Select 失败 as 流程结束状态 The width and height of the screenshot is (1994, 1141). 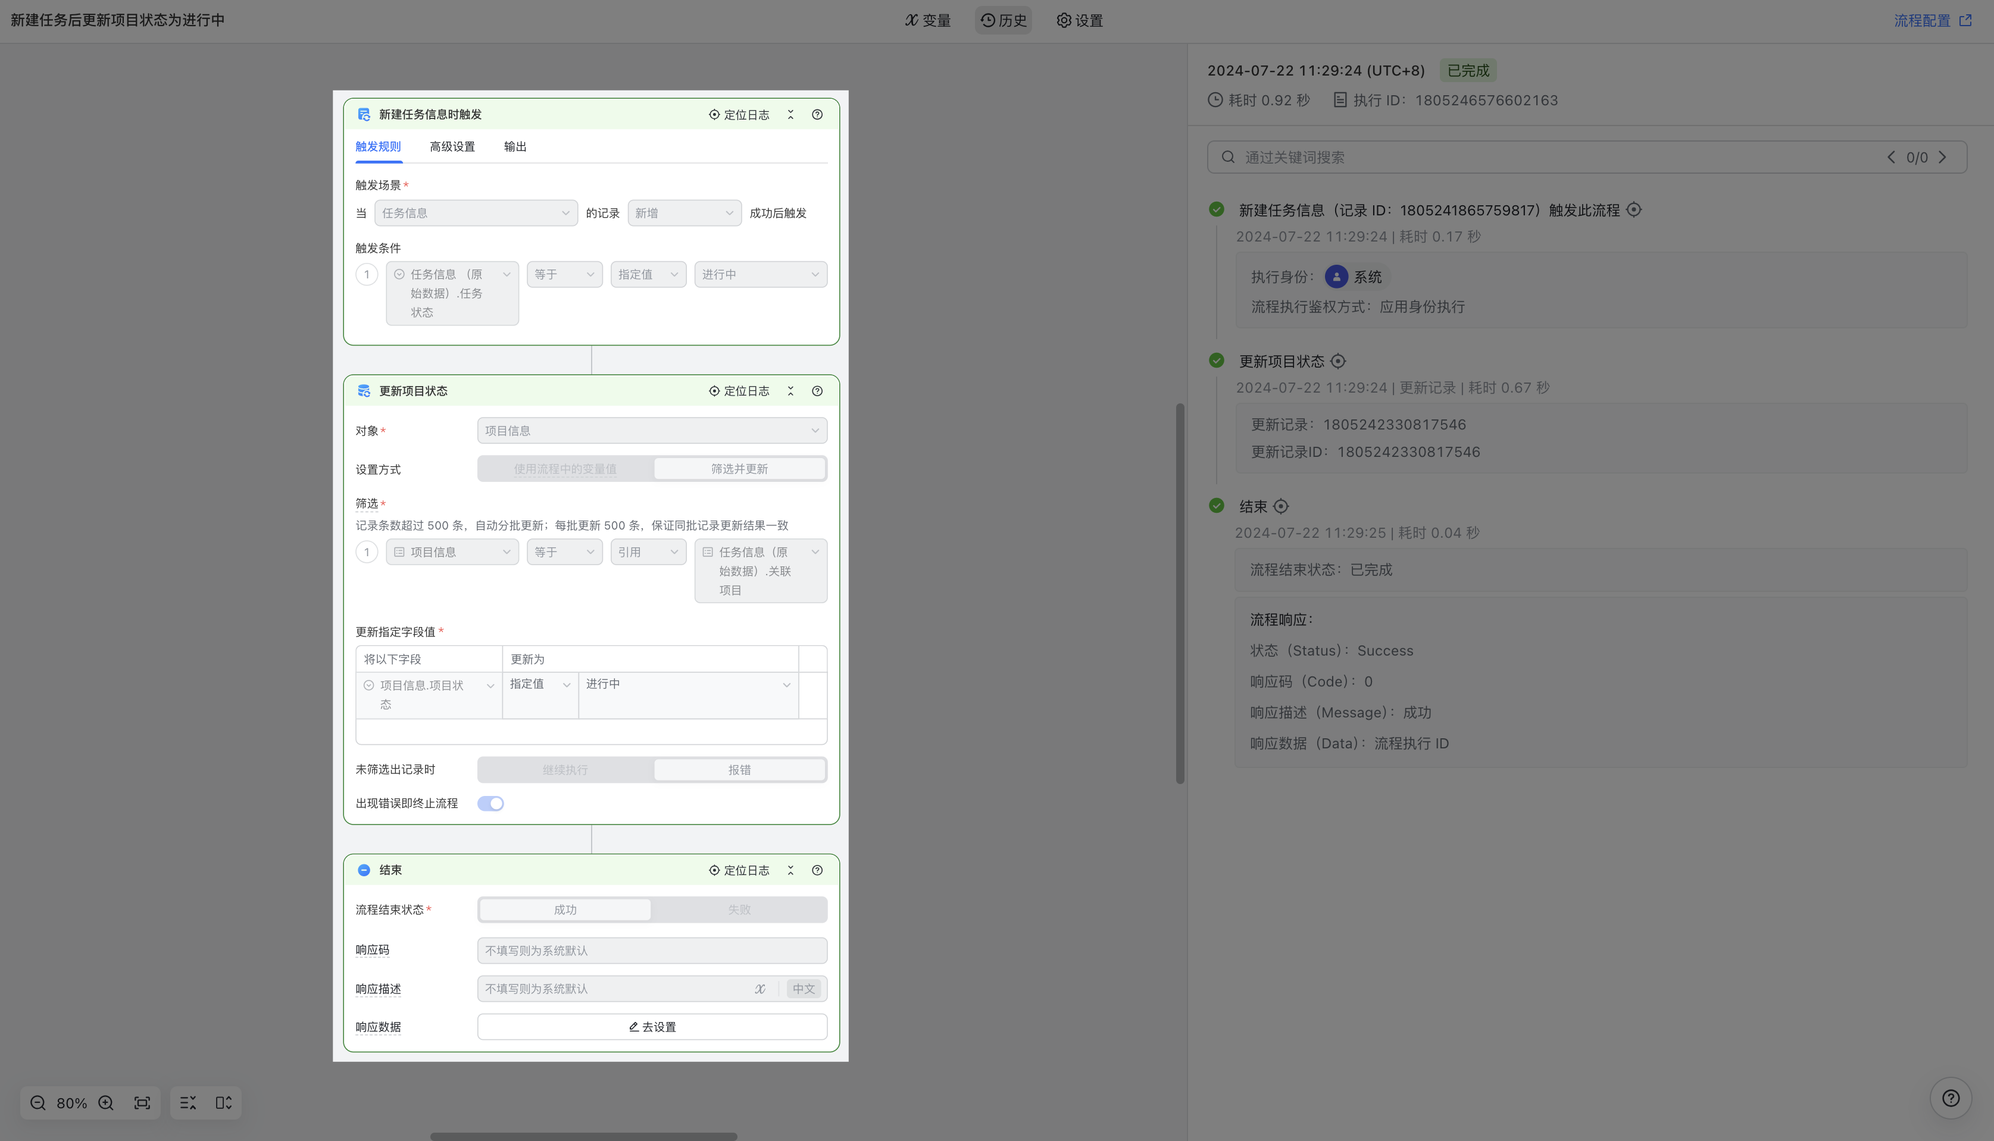click(739, 910)
